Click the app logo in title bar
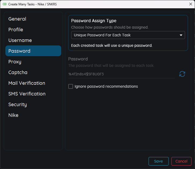The height and width of the screenshot is (169, 195). coord(5,4)
